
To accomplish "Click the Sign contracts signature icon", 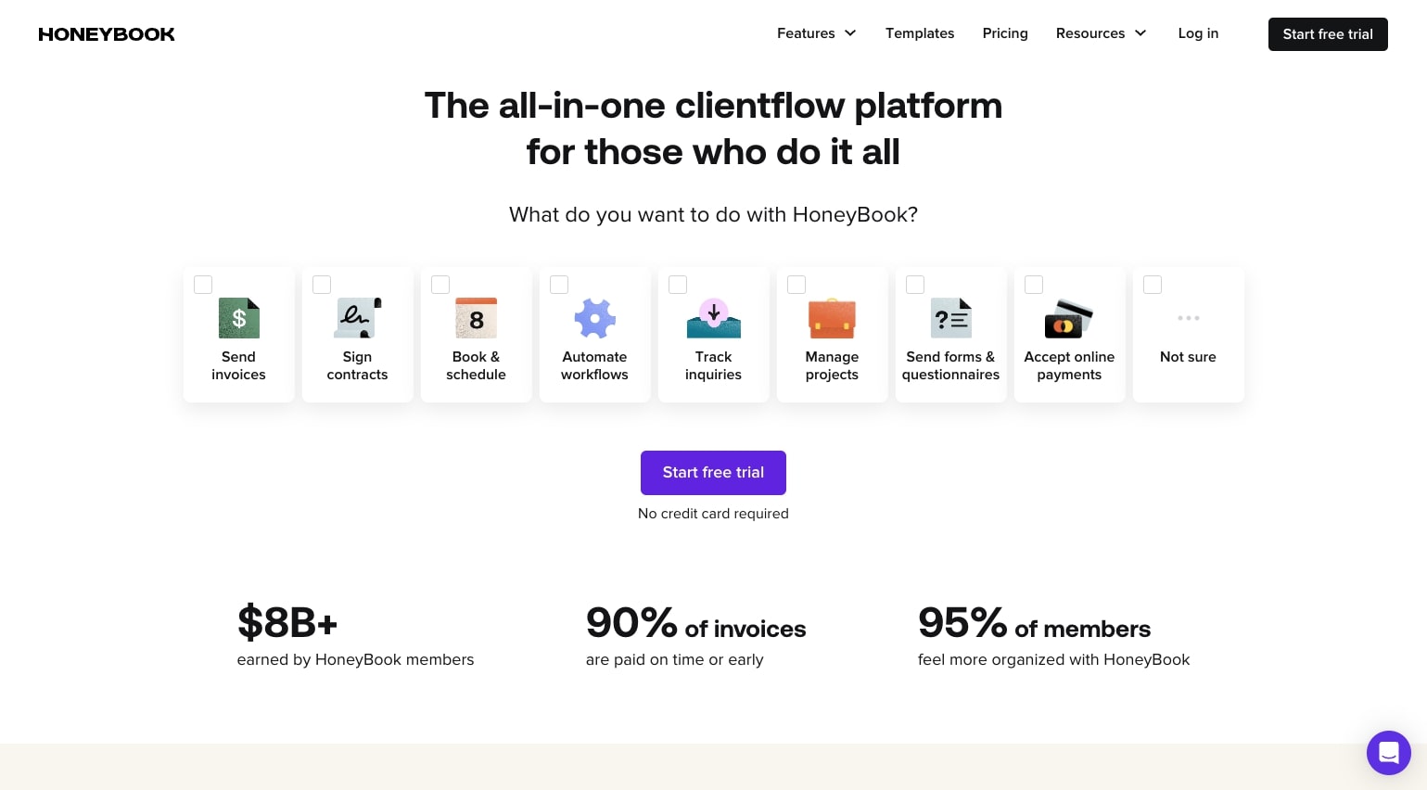I will 358,318.
